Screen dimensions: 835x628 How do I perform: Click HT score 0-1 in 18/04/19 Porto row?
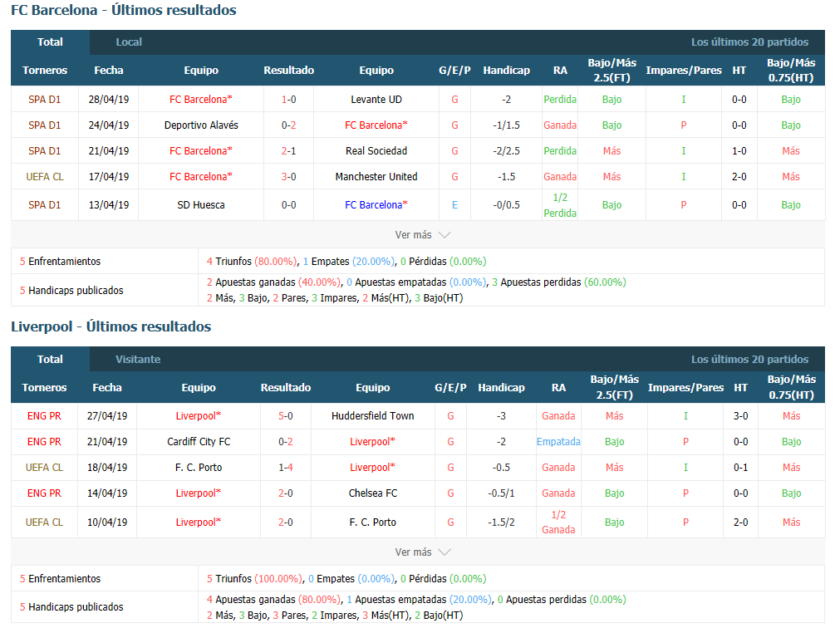(741, 468)
